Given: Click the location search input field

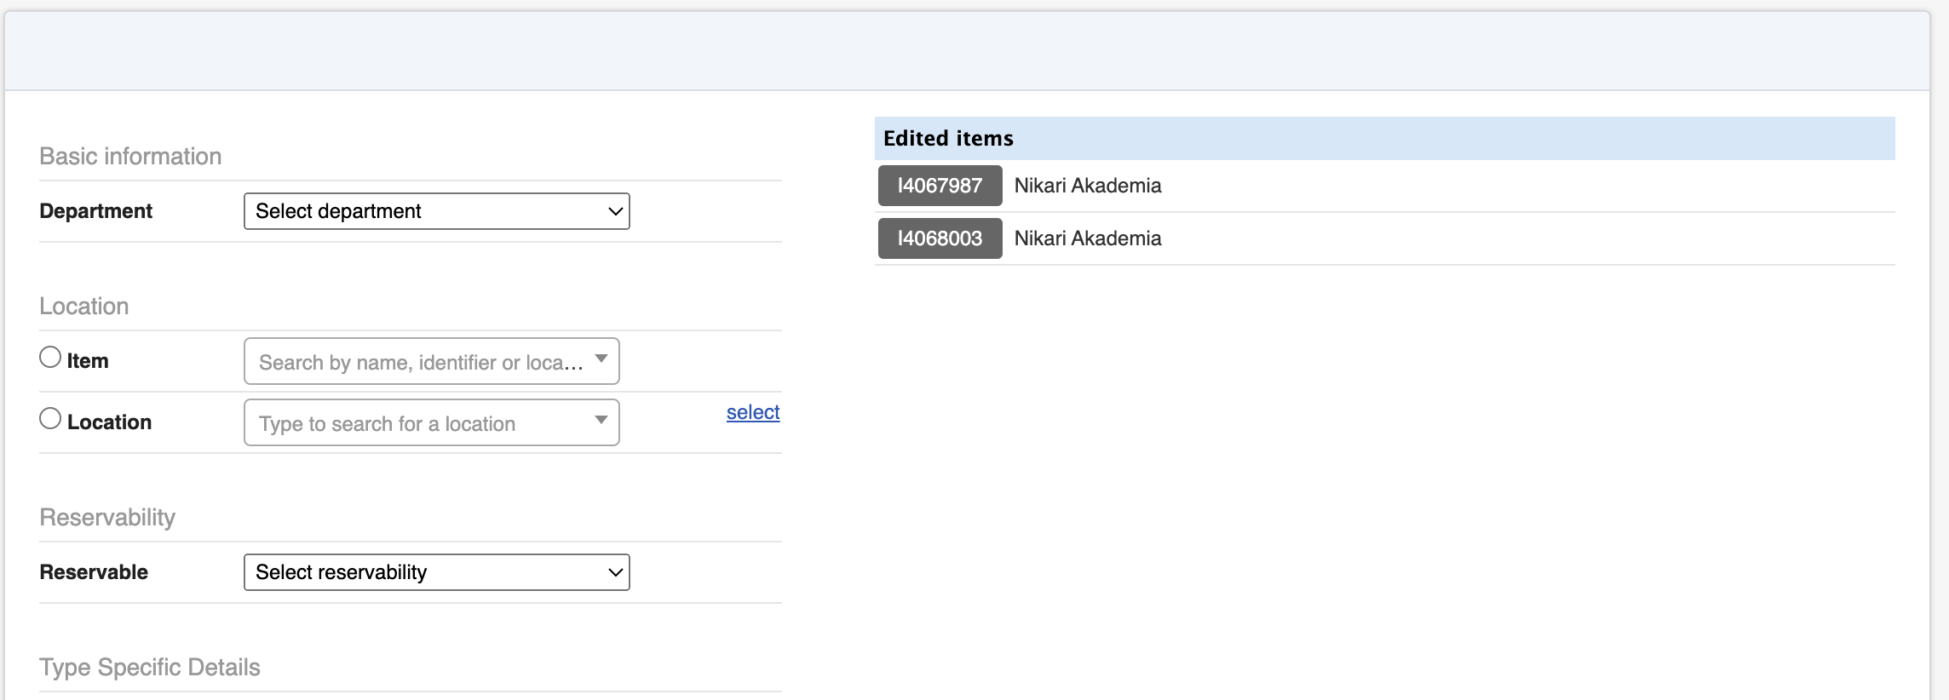Looking at the screenshot, I should click(421, 423).
